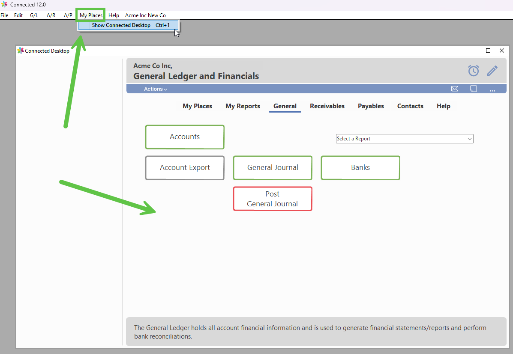Open the three-dots more options
The image size is (513, 354).
pyautogui.click(x=492, y=90)
